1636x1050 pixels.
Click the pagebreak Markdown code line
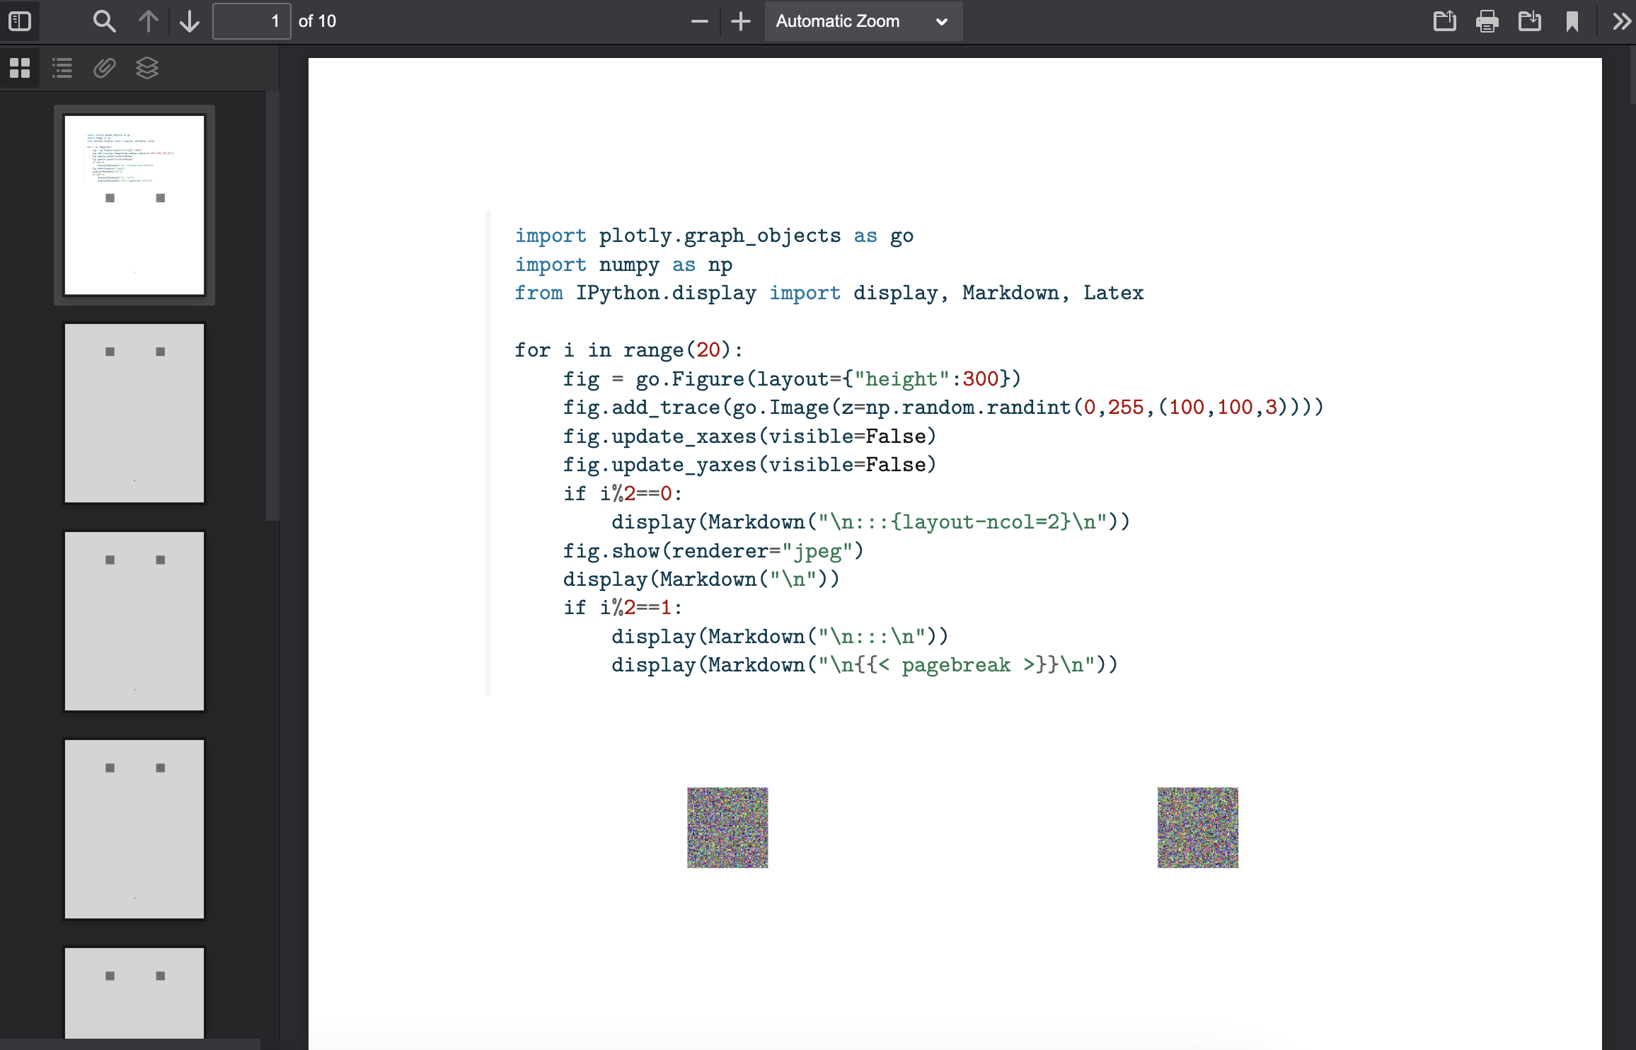865,665
